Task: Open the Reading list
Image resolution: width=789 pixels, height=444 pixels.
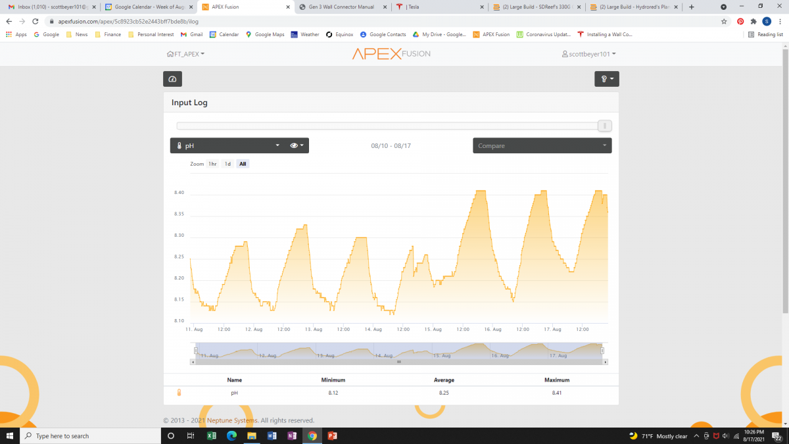Action: click(x=766, y=34)
